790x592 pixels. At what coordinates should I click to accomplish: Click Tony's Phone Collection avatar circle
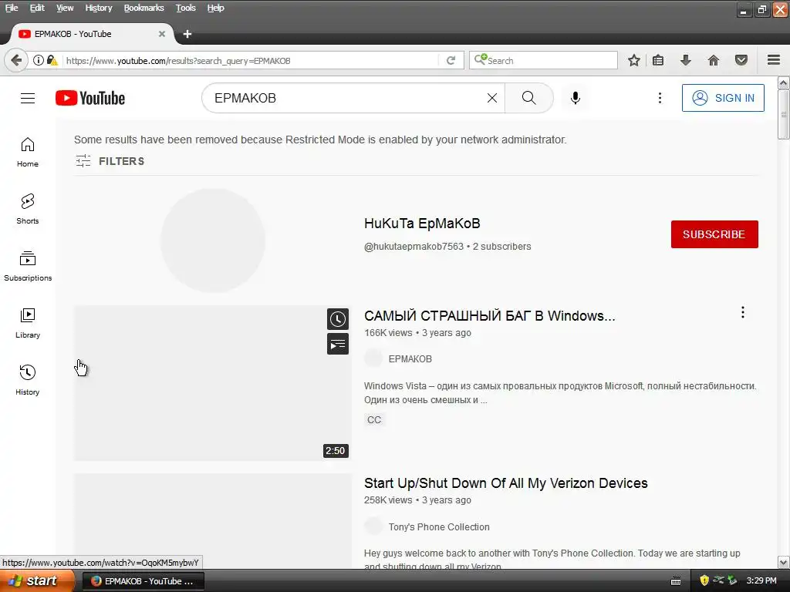(373, 526)
